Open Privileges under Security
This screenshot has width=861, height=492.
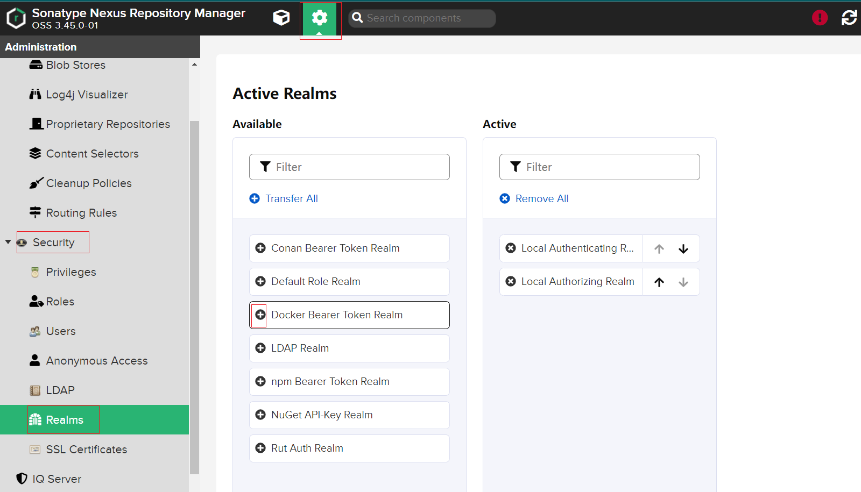[x=62, y=272]
